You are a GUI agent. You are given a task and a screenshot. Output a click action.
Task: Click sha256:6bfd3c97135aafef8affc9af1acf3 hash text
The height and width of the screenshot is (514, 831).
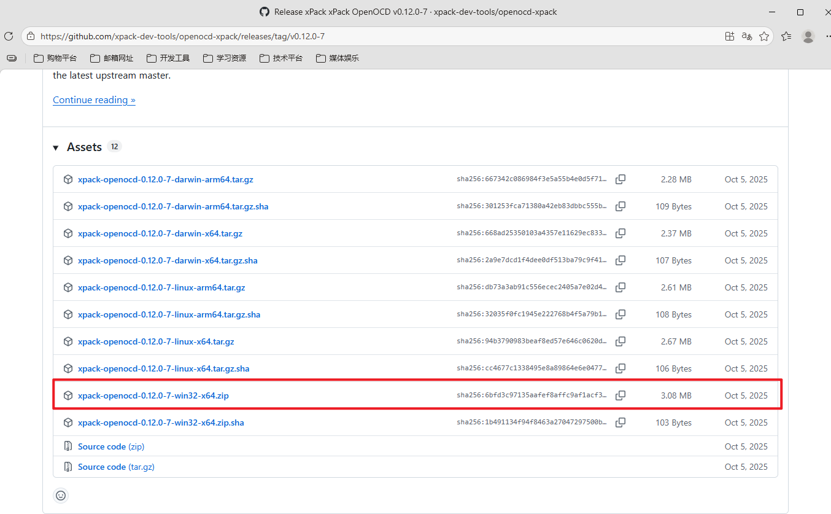coord(531,395)
